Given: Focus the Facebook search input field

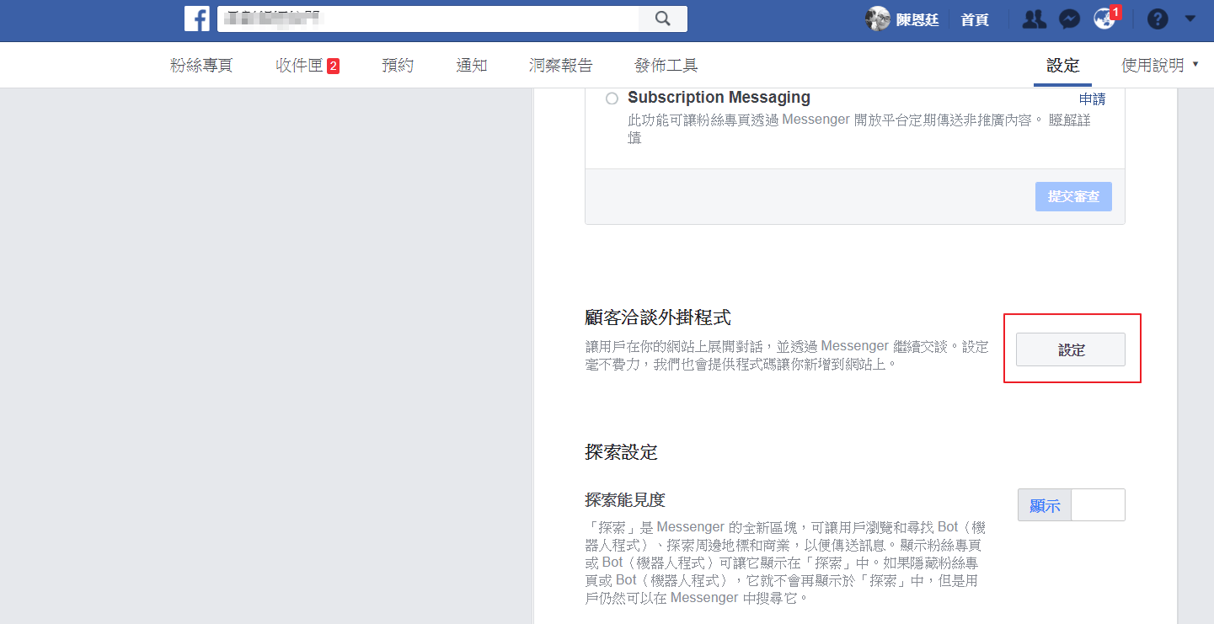Looking at the screenshot, I should (x=428, y=19).
